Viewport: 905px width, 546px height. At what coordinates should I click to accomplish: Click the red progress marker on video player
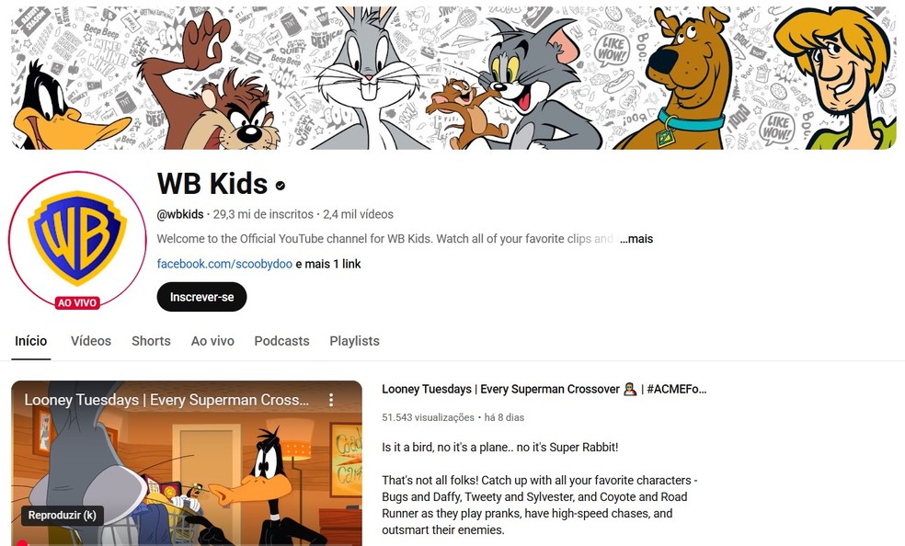point(22,543)
